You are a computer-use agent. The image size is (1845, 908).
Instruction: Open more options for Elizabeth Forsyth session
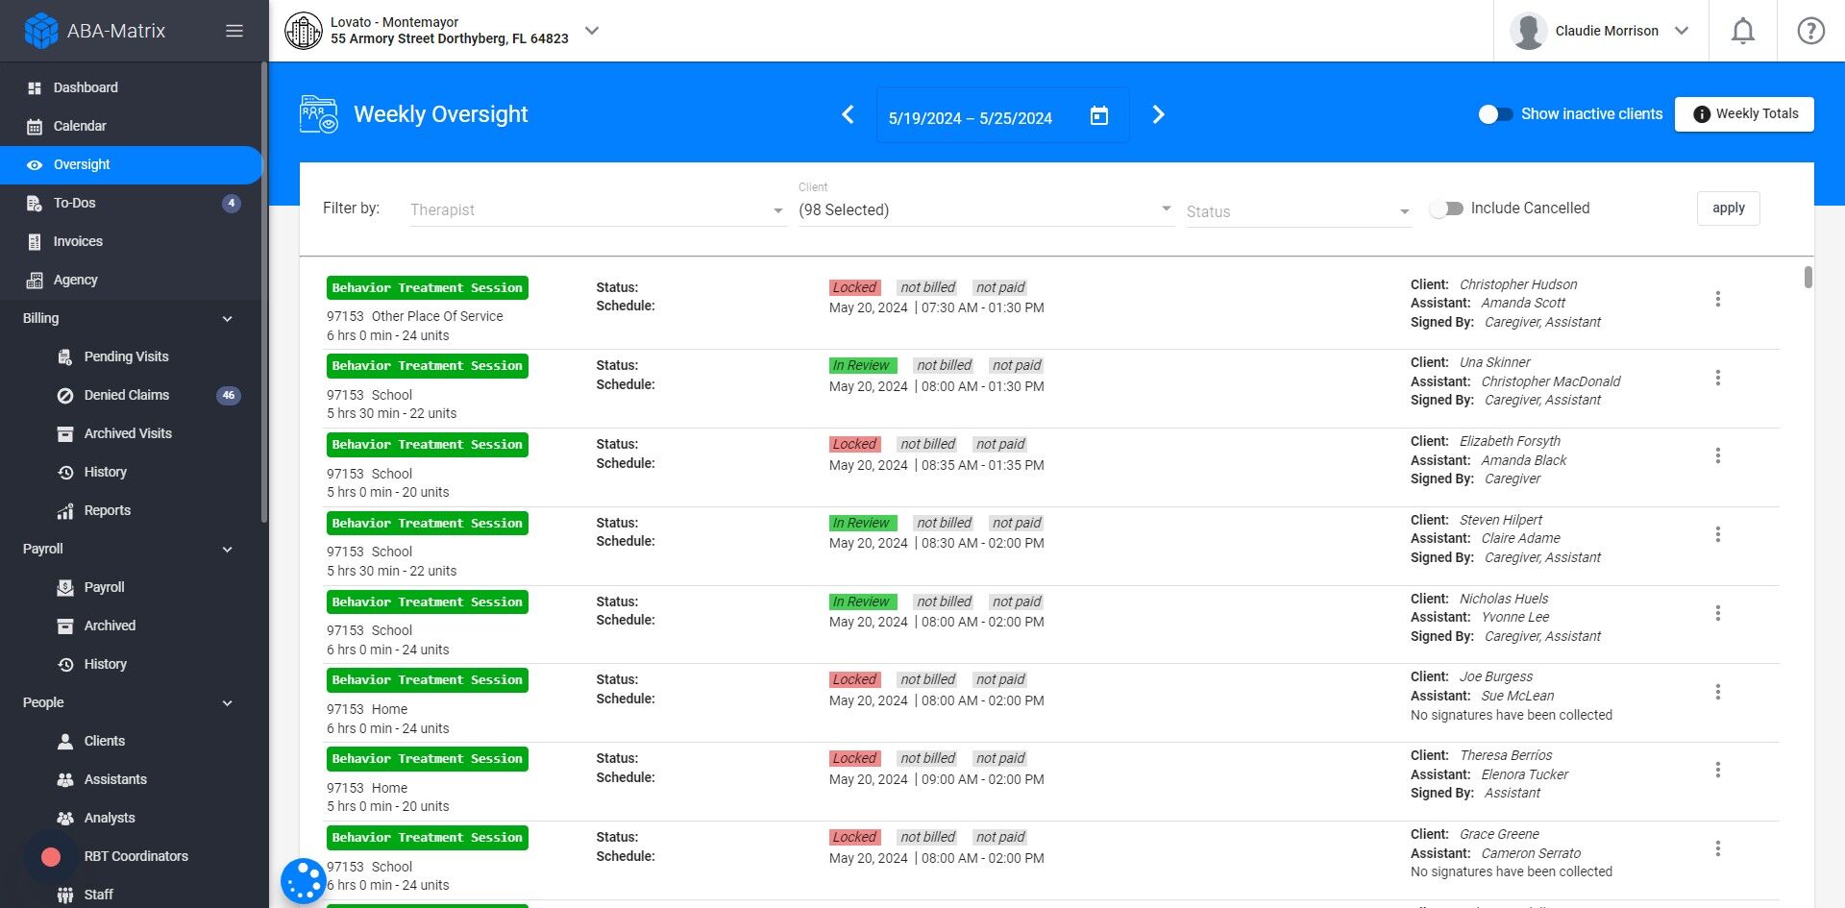tap(1718, 456)
